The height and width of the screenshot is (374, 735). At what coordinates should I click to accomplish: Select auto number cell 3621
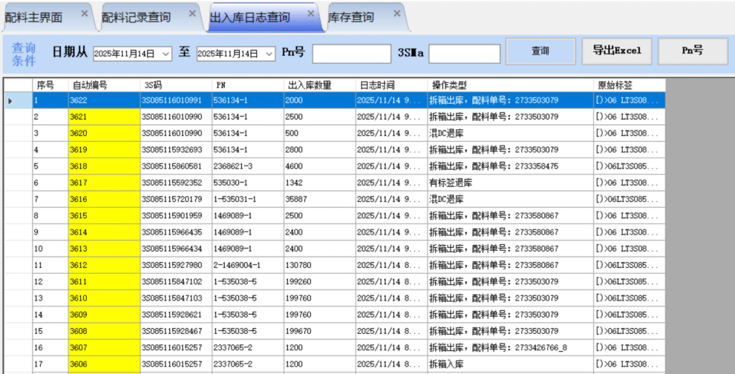pos(105,117)
